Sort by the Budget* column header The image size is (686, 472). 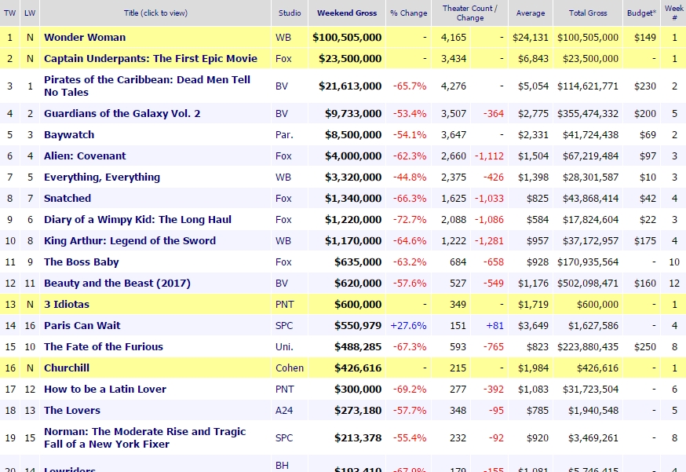pyautogui.click(x=641, y=13)
